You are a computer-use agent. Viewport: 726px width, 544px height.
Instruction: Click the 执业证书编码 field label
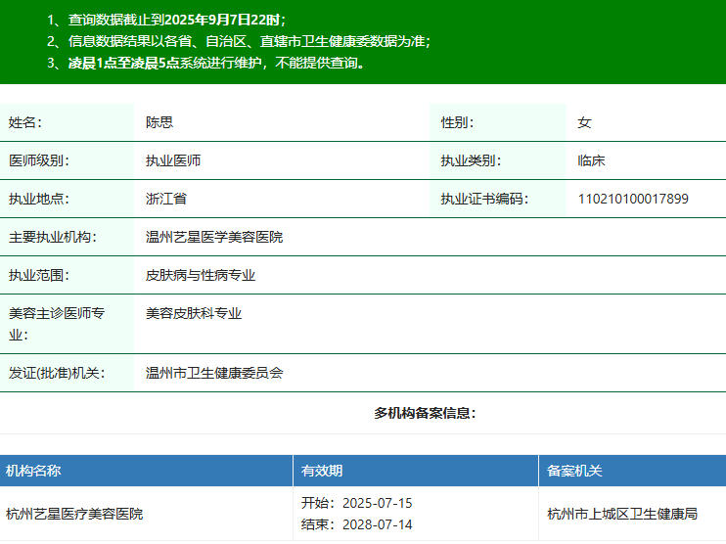(x=484, y=199)
